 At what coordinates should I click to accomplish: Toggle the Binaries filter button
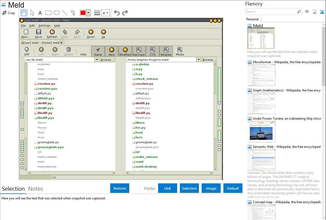coord(166,51)
